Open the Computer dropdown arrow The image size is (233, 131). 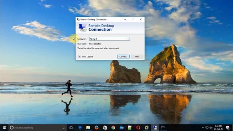[128, 39]
